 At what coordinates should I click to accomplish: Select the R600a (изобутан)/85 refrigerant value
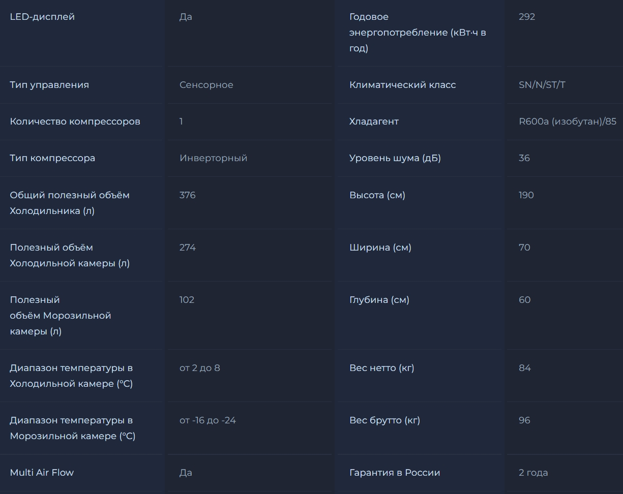pos(568,121)
